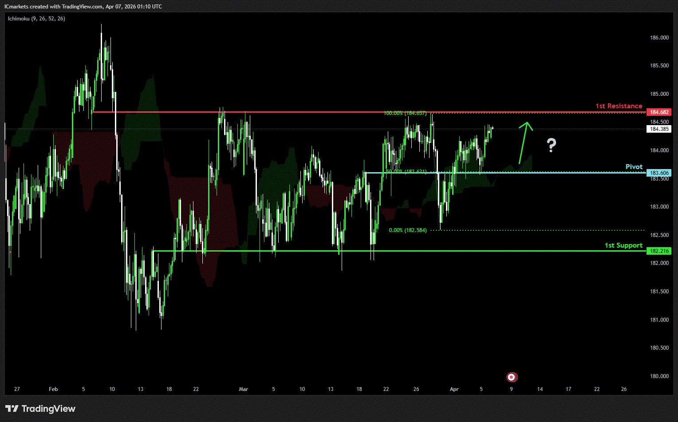Screen dimensions: 678x422
Task: Click the 1st Support text label
Action: pos(623,245)
